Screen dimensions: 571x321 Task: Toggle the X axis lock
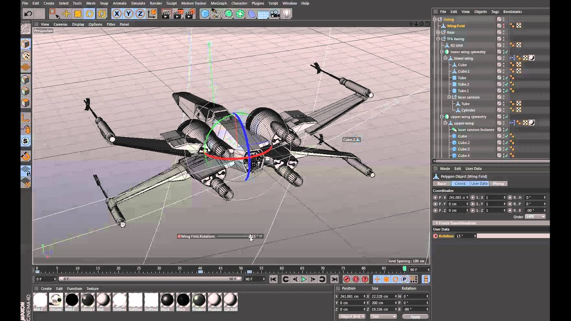[x=117, y=14]
